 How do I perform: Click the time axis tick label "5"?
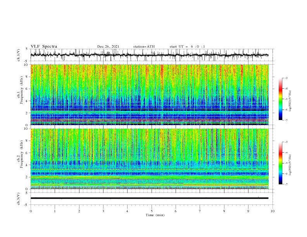tap(152, 211)
